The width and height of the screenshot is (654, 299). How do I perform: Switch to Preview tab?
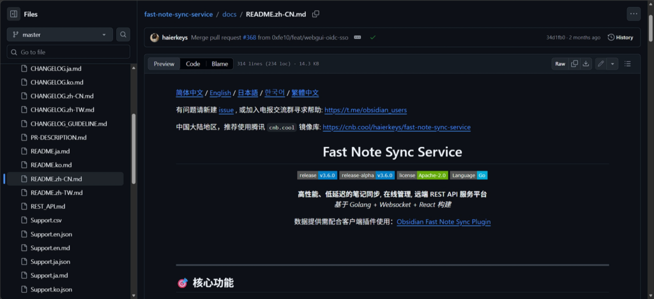tap(164, 64)
